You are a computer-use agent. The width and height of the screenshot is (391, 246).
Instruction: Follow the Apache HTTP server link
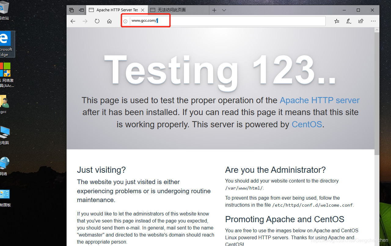[x=320, y=100]
